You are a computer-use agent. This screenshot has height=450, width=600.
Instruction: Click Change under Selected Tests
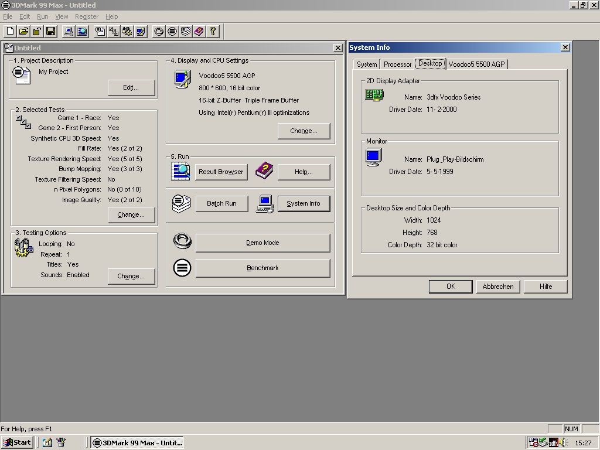pyautogui.click(x=131, y=214)
